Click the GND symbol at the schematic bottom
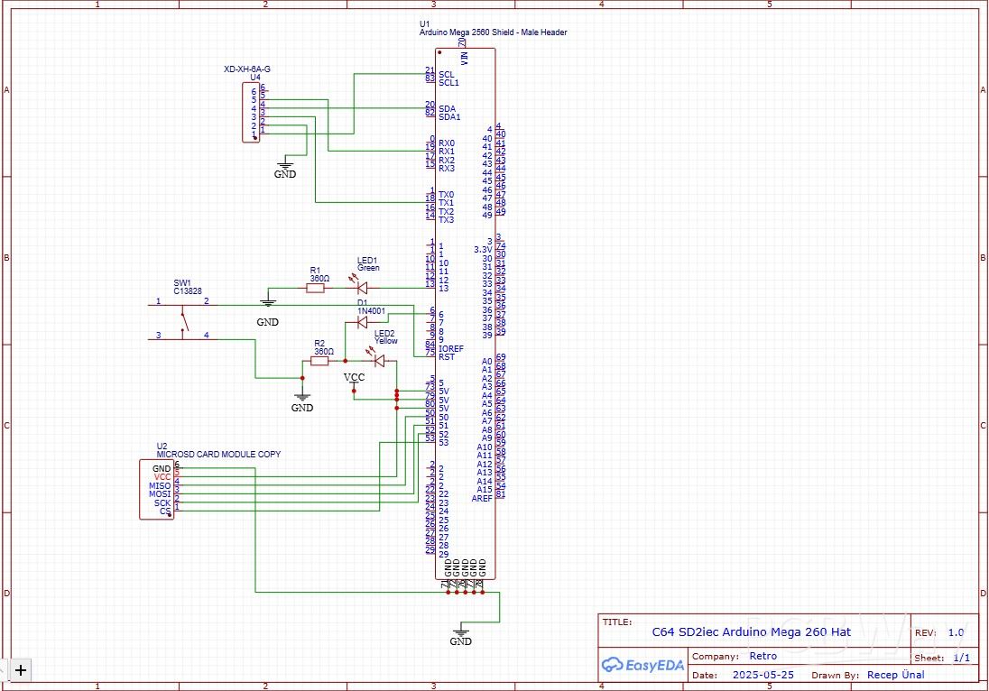This screenshot has width=989, height=691. (x=461, y=631)
